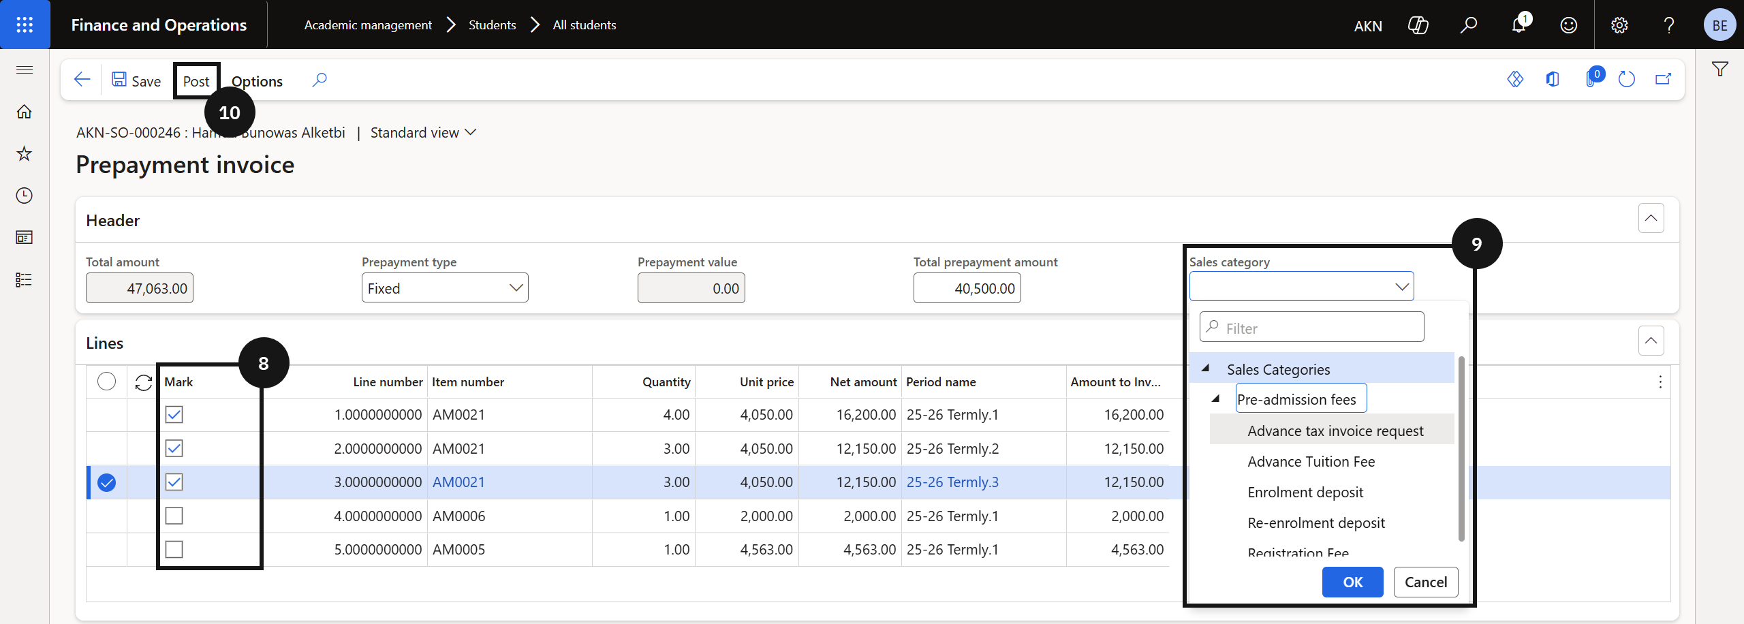Open the Options menu
This screenshot has width=1744, height=624.
[257, 81]
